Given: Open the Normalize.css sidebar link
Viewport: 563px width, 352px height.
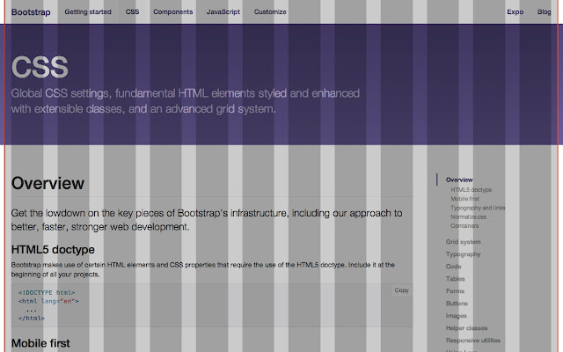Looking at the screenshot, I should coord(469,216).
